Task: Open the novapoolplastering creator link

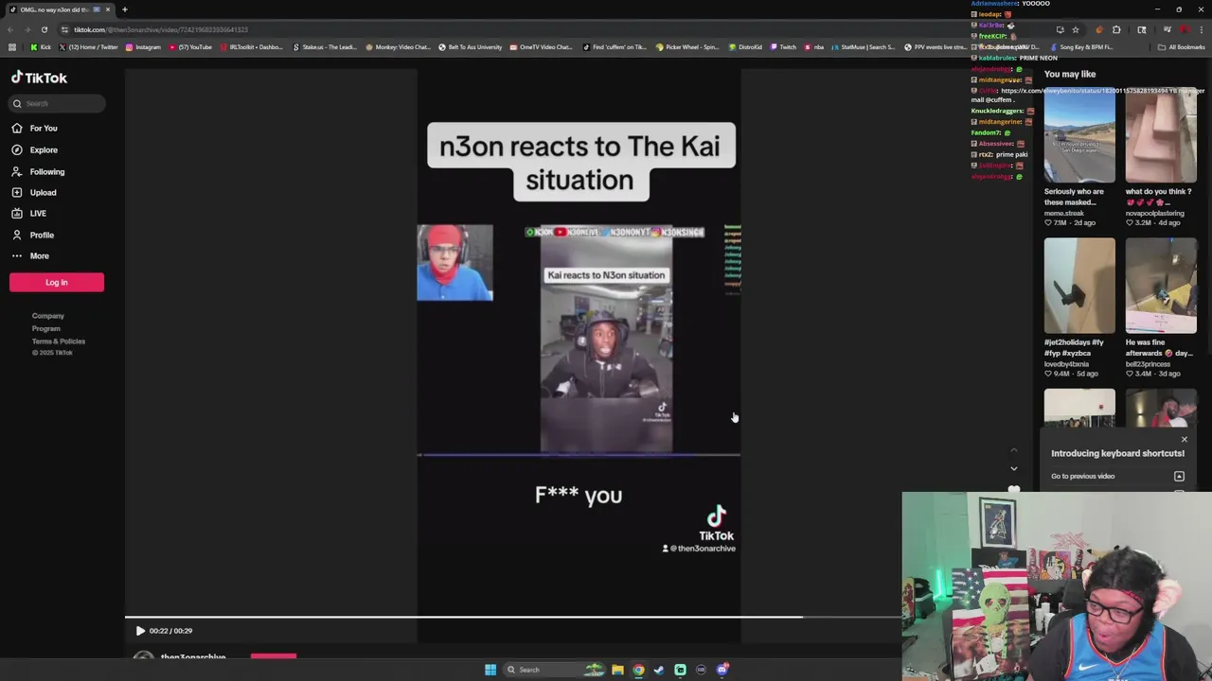Action: tap(1155, 213)
